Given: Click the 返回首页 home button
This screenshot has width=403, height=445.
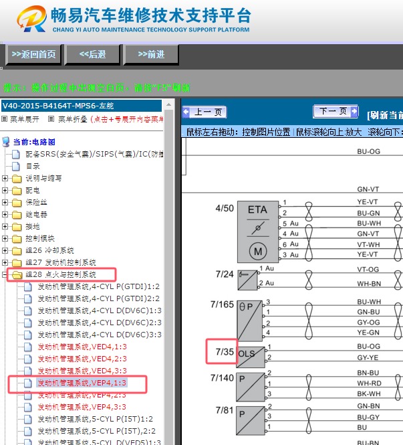Looking at the screenshot, I should pyautogui.click(x=33, y=54).
